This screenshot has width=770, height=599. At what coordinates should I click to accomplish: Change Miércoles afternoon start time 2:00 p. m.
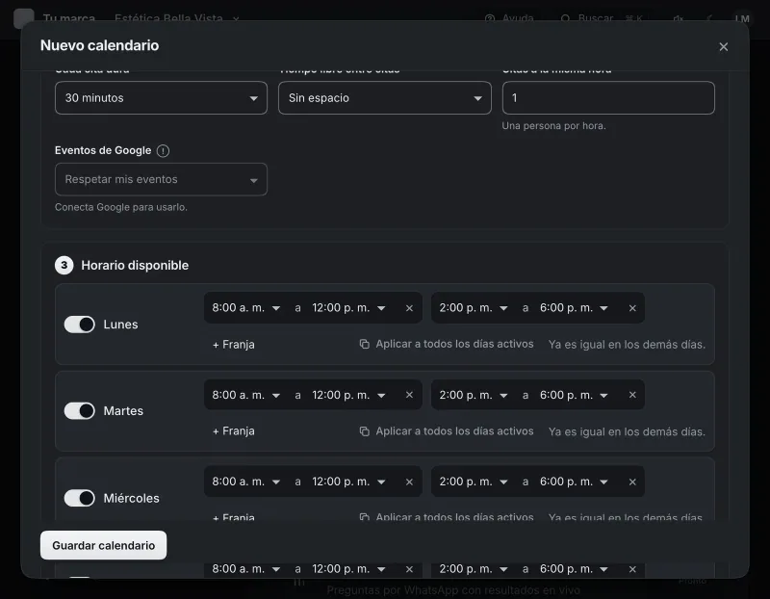[x=474, y=482]
